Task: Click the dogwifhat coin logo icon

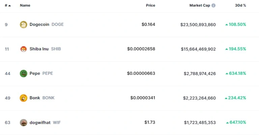Action: pyautogui.click(x=24, y=123)
